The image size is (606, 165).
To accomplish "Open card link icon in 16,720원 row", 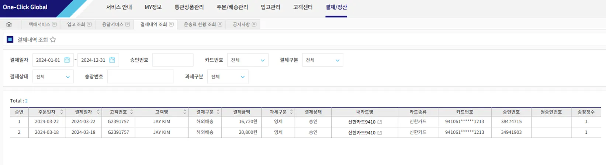I will coord(380,122).
